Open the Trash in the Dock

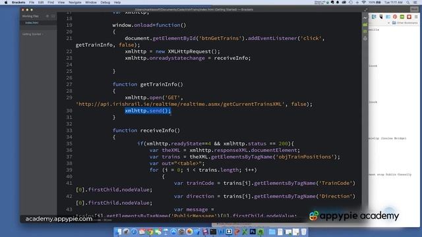(303, 231)
